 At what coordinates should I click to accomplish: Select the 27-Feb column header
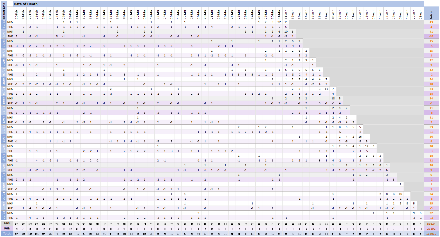64,15
